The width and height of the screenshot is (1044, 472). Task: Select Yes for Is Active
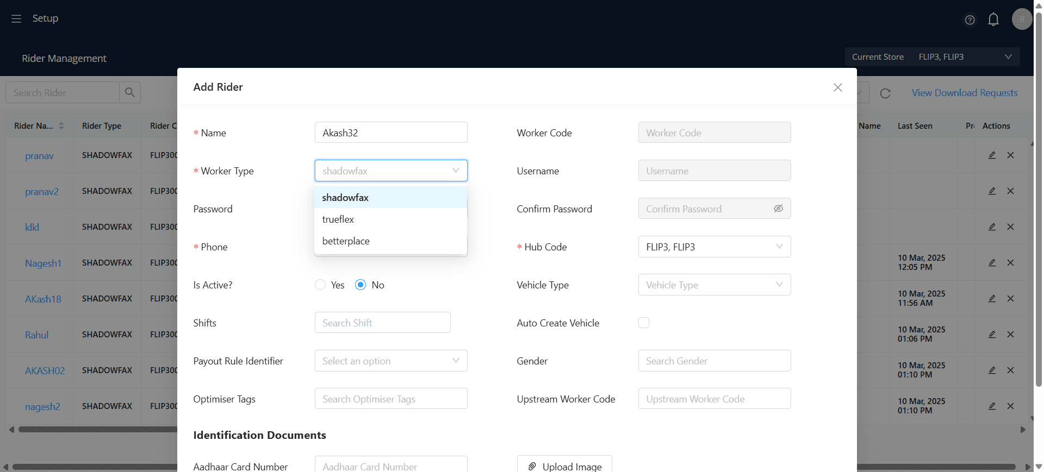tap(320, 285)
